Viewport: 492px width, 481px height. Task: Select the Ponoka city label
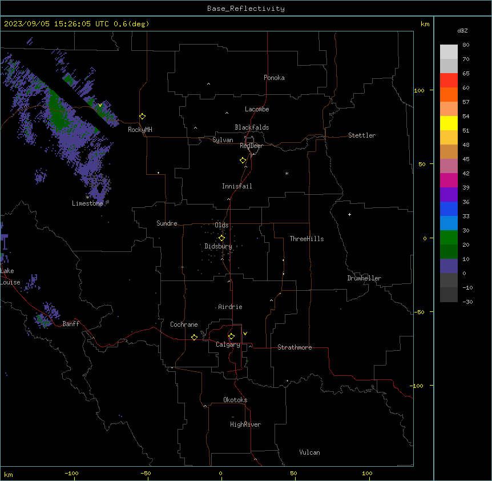pos(274,78)
